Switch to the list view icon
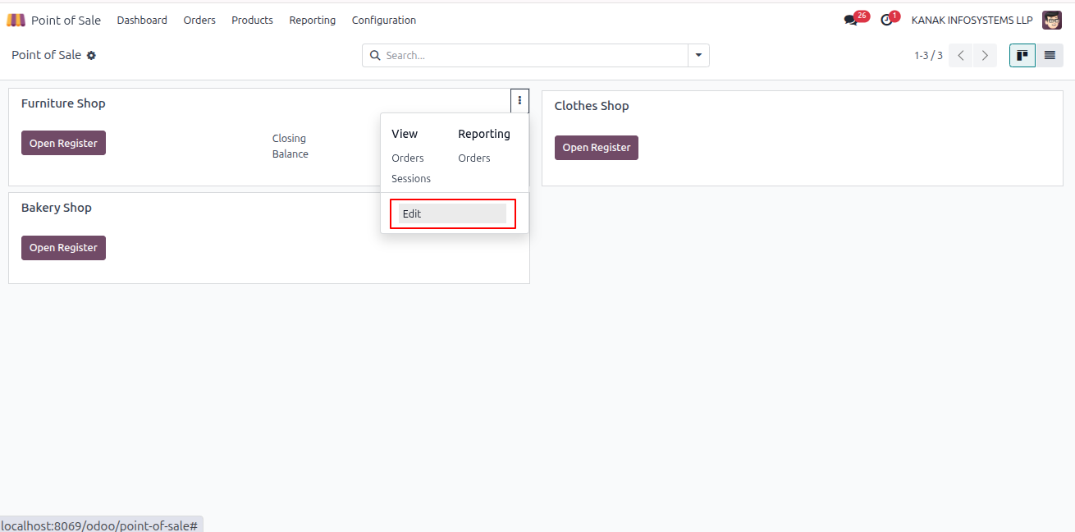 pyautogui.click(x=1050, y=55)
